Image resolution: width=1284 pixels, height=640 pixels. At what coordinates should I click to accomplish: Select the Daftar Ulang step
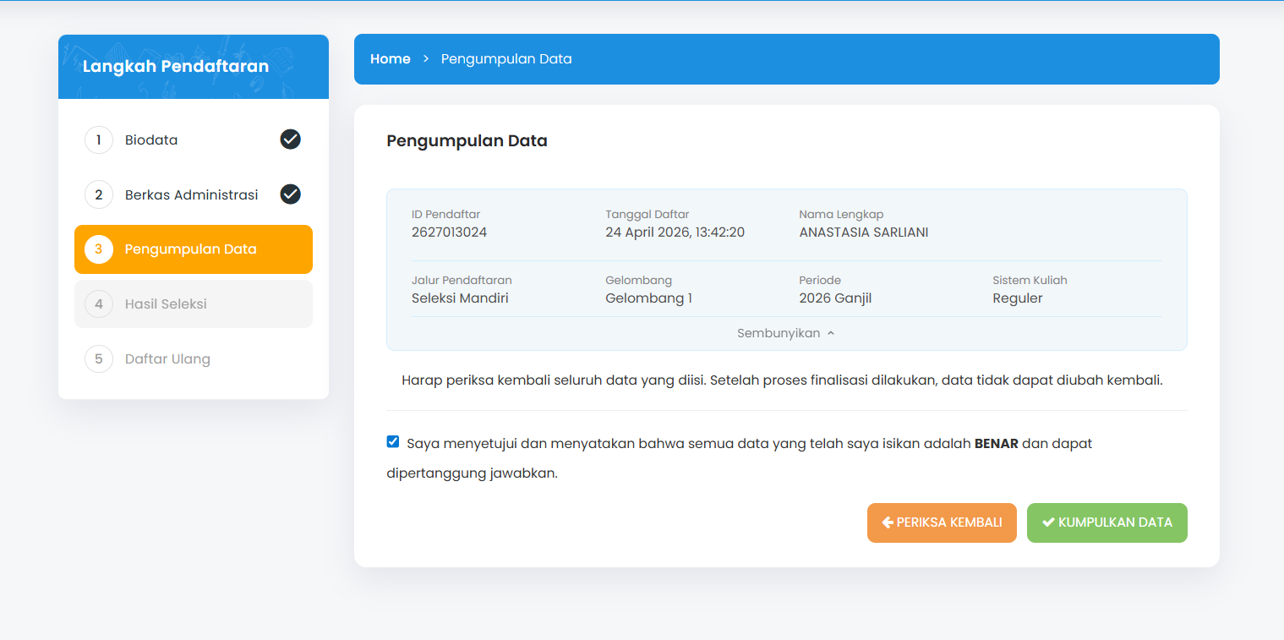(x=167, y=358)
